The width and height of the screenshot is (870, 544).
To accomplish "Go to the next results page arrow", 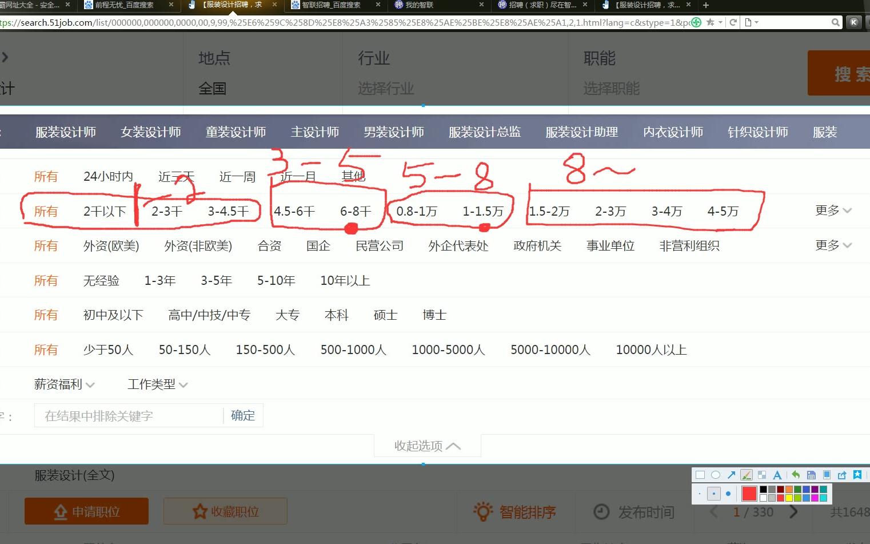I will [x=793, y=512].
